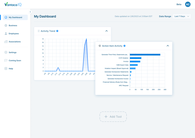The height and width of the screenshot is (138, 195).
Task: Collapse the sidebar with the arrow toggle
Action: 31,12
